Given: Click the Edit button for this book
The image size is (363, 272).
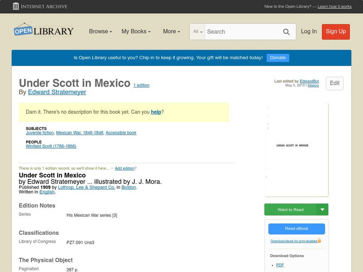Looking at the screenshot, I should [334, 83].
